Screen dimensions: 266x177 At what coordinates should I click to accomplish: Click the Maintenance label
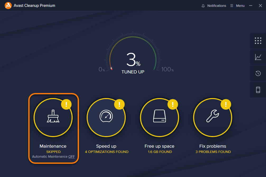53,146
